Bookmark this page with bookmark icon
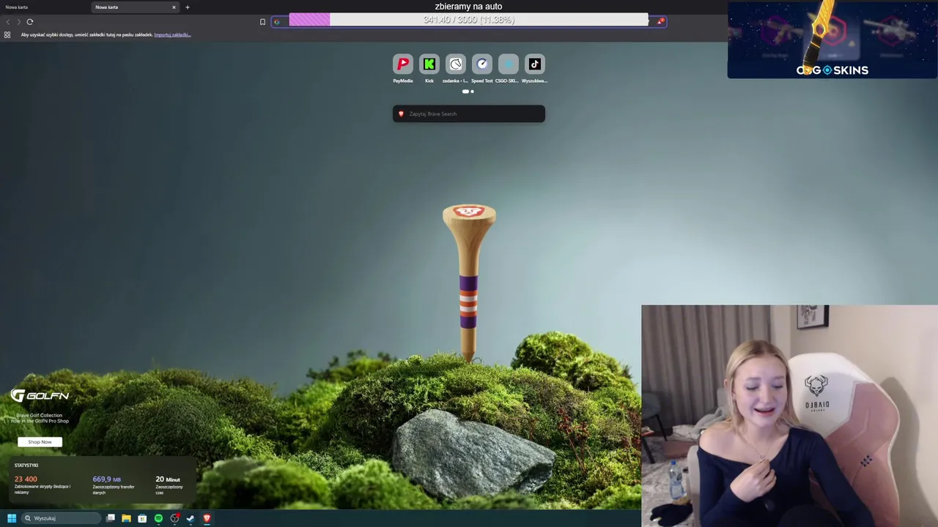The image size is (938, 527). coord(262,22)
